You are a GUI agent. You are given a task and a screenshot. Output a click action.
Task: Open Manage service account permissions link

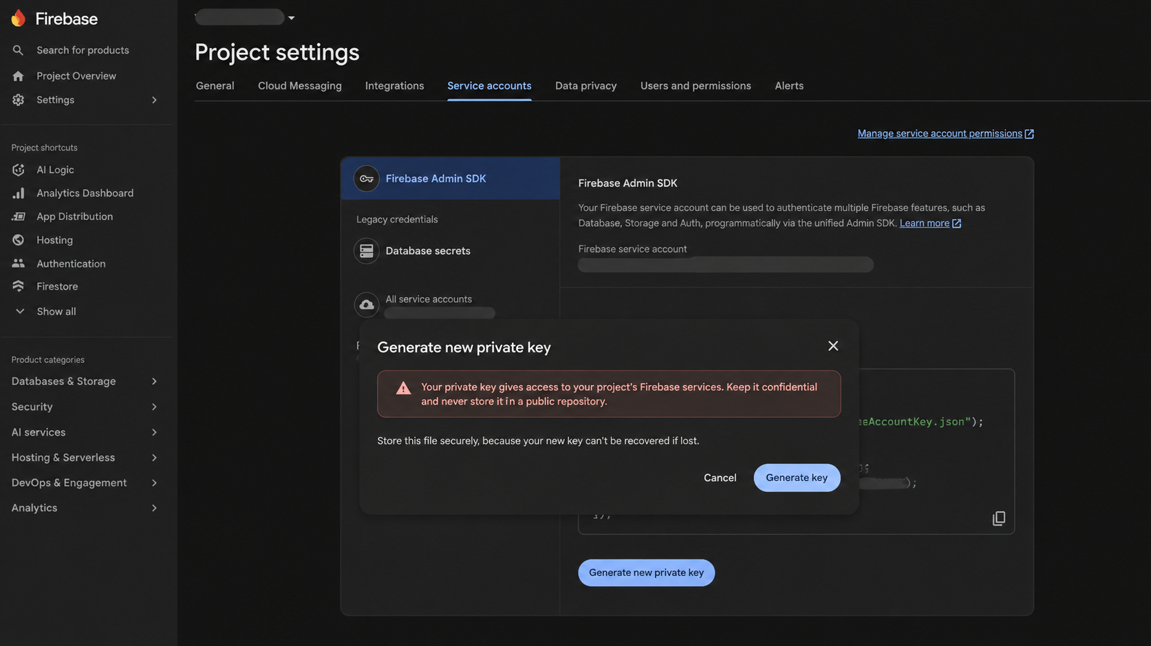(x=940, y=134)
